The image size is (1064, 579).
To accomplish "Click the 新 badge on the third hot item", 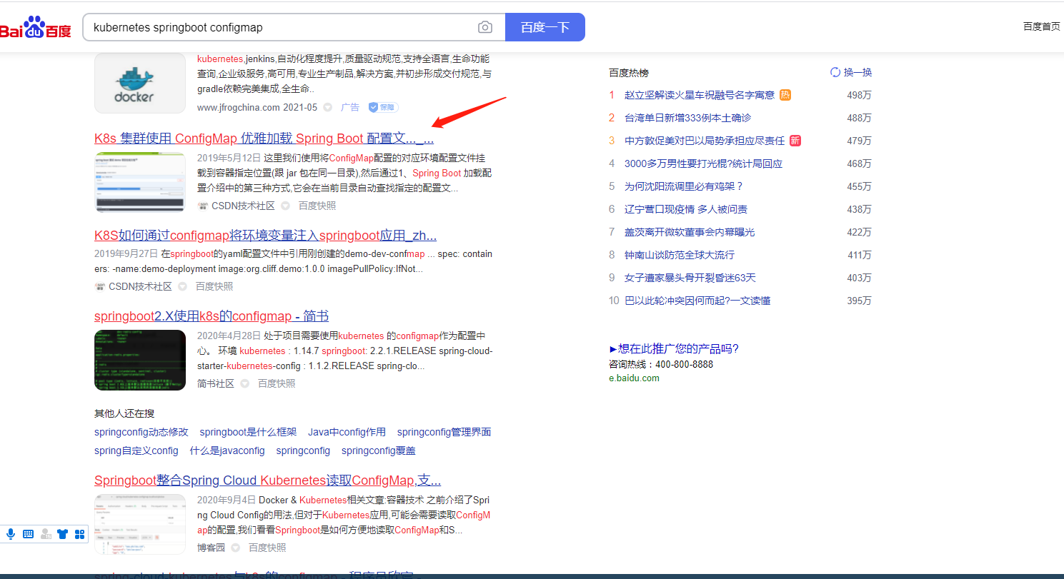I will [x=795, y=141].
